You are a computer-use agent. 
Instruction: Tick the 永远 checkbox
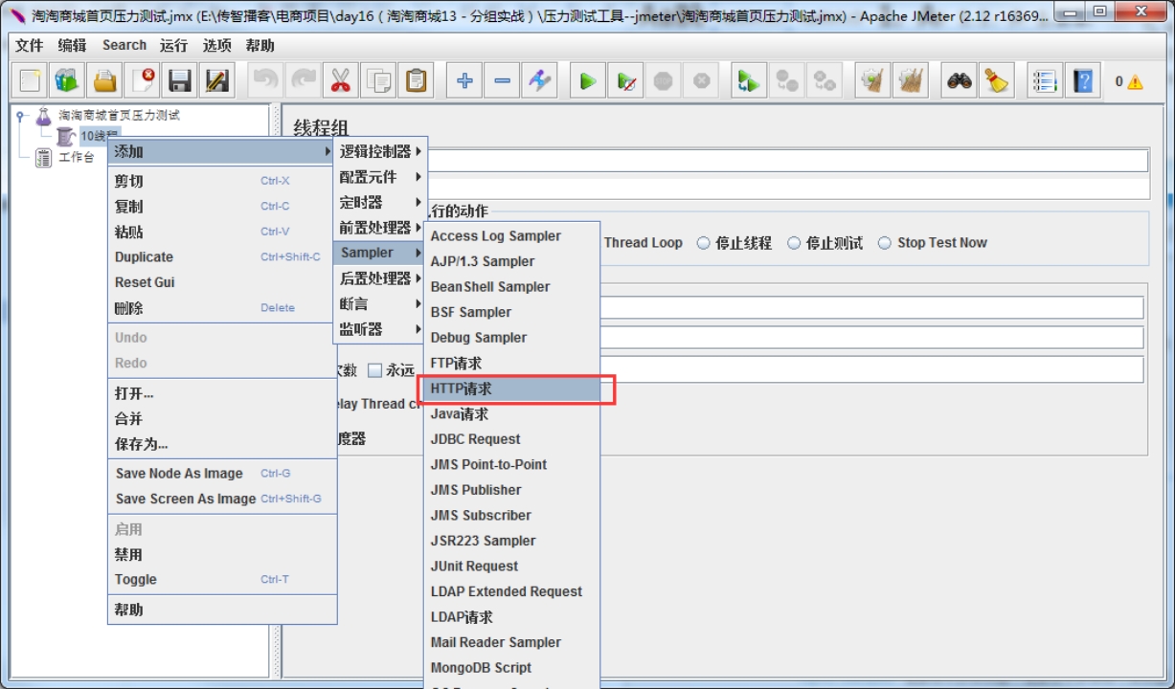375,370
